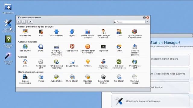
Task: Focus the Поиск search field
Action: 129,22
